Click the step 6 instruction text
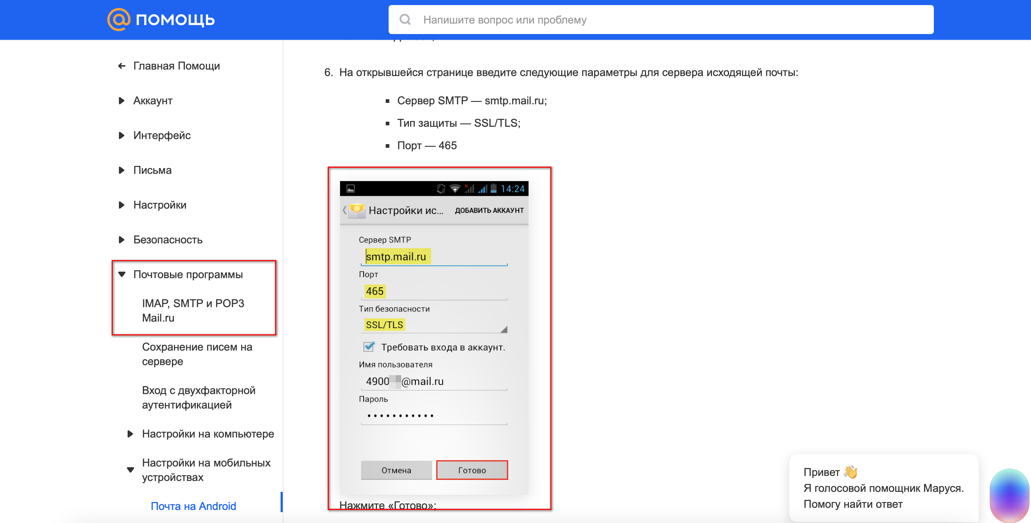Image resolution: width=1031 pixels, height=523 pixels. pos(568,73)
